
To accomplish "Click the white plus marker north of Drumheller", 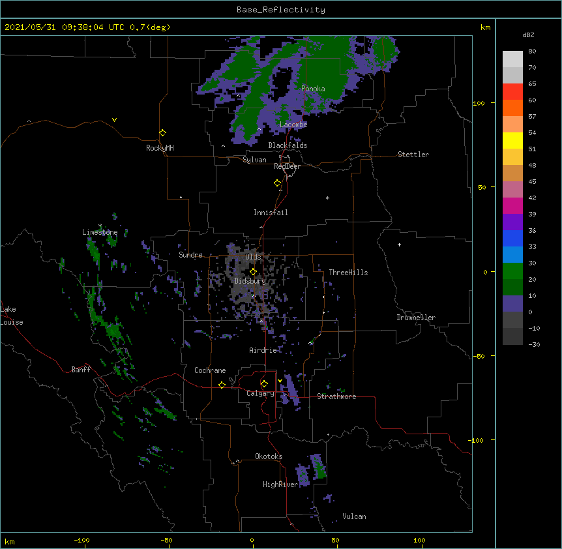I will (399, 245).
